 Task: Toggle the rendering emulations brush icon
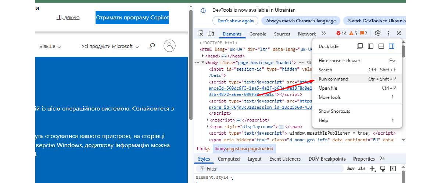(383, 168)
